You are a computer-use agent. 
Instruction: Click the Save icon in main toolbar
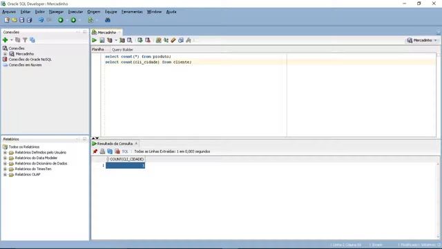(21, 20)
